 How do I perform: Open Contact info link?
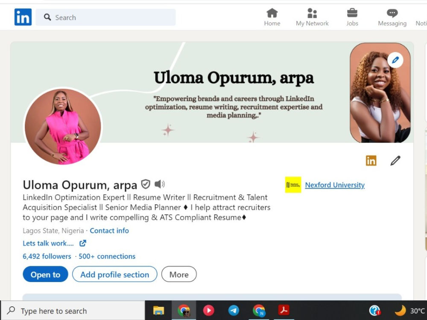click(x=109, y=230)
